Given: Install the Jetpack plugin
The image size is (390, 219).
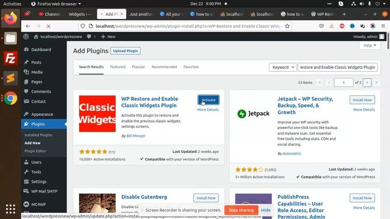Looking at the screenshot, I should [x=362, y=100].
